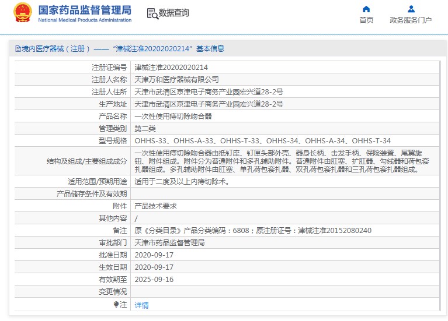
Task: Click attachment value 产品技术要求
Action: [155, 206]
